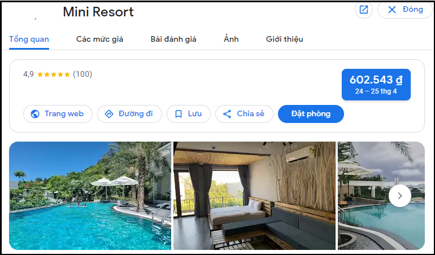This screenshot has height=255, width=435.
Task: Click the 602.543 đ price box
Action: click(x=376, y=85)
